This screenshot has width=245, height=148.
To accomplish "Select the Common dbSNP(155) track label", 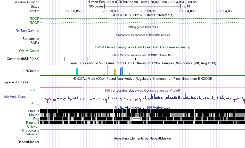I will pyautogui.click(x=23, y=59).
